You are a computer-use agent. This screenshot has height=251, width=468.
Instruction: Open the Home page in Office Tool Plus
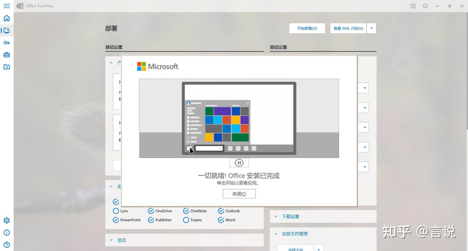point(6,18)
